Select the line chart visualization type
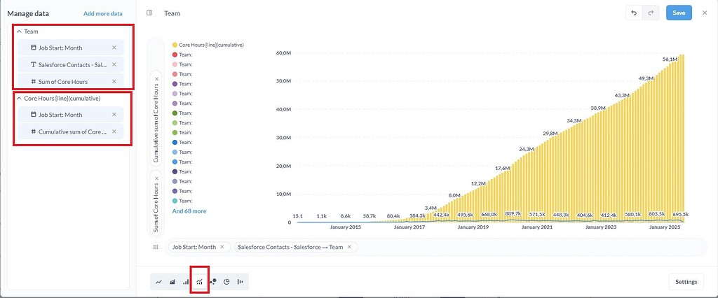The image size is (718, 298). point(159,282)
